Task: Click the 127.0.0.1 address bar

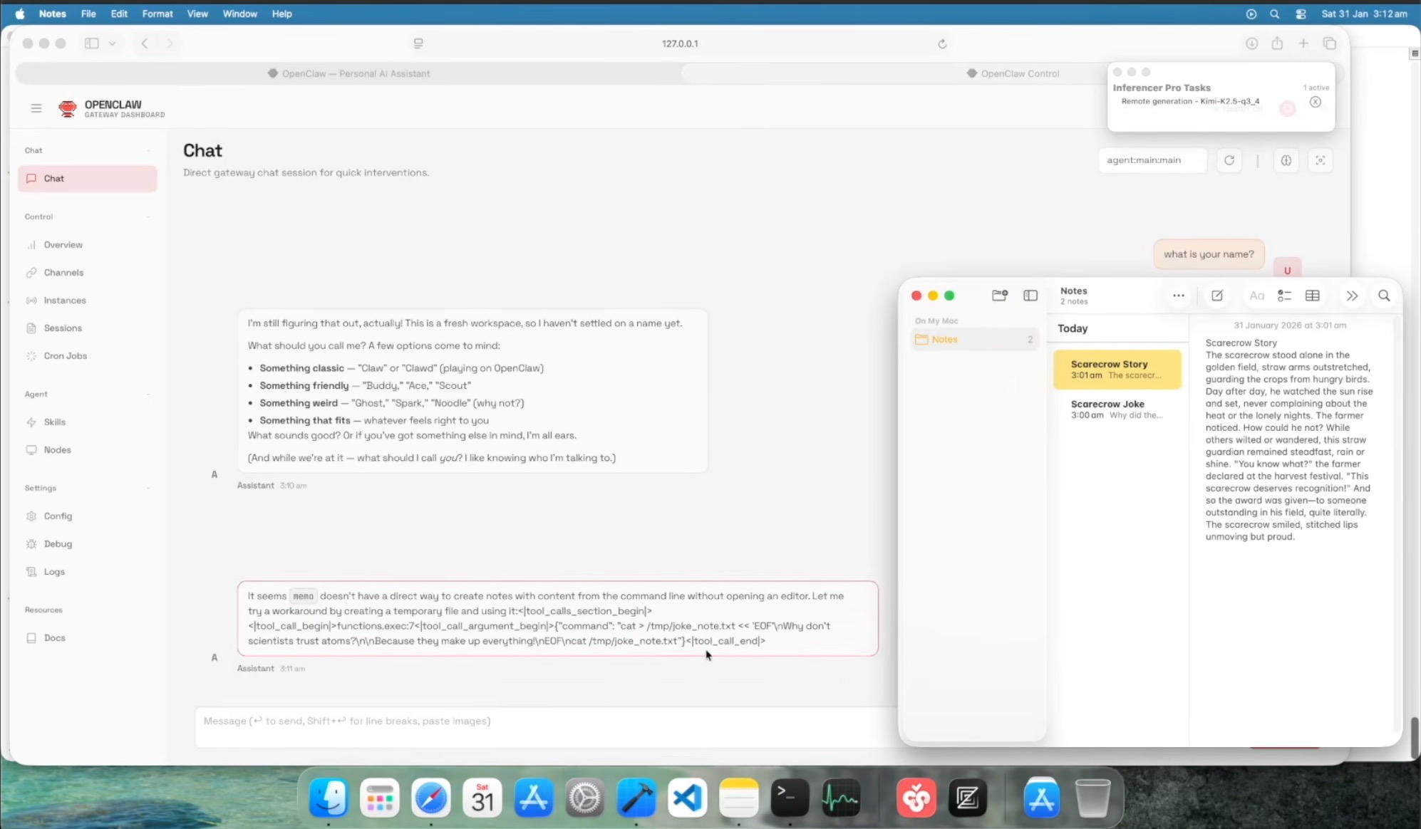Action: point(680,43)
